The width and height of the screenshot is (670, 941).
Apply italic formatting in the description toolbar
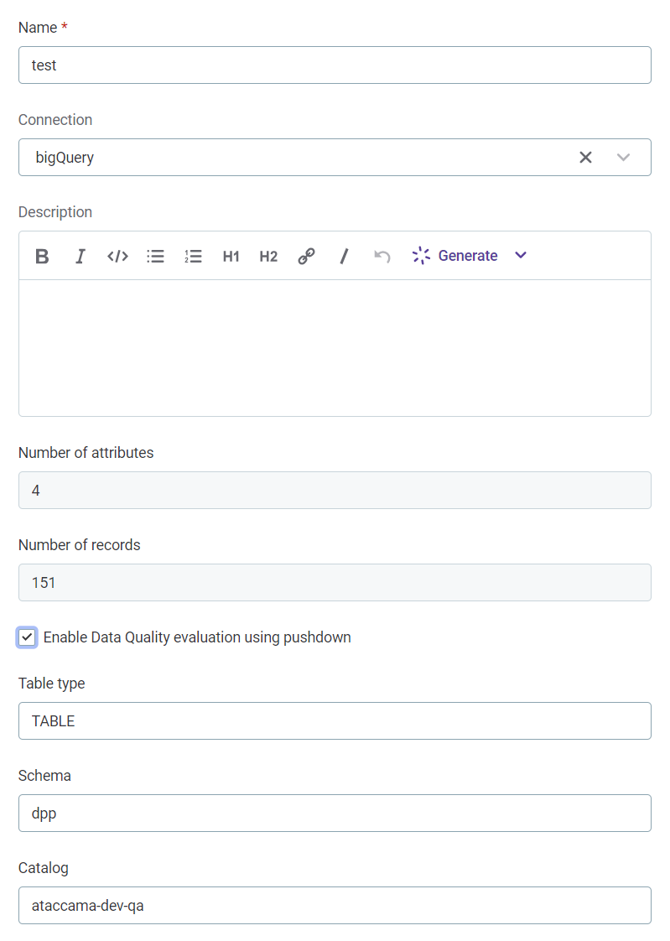coord(80,256)
